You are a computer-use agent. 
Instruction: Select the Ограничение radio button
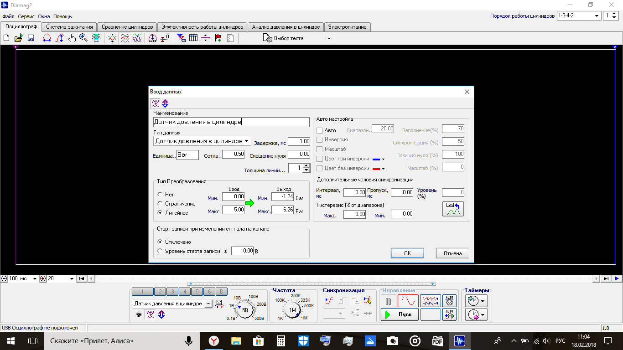160,204
